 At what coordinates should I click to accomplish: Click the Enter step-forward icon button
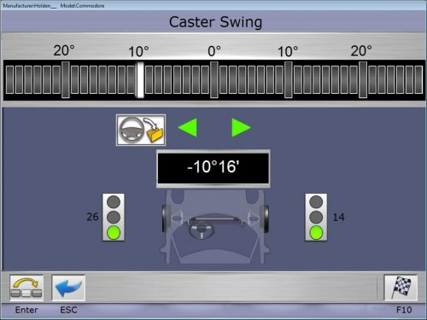pyautogui.click(x=26, y=288)
